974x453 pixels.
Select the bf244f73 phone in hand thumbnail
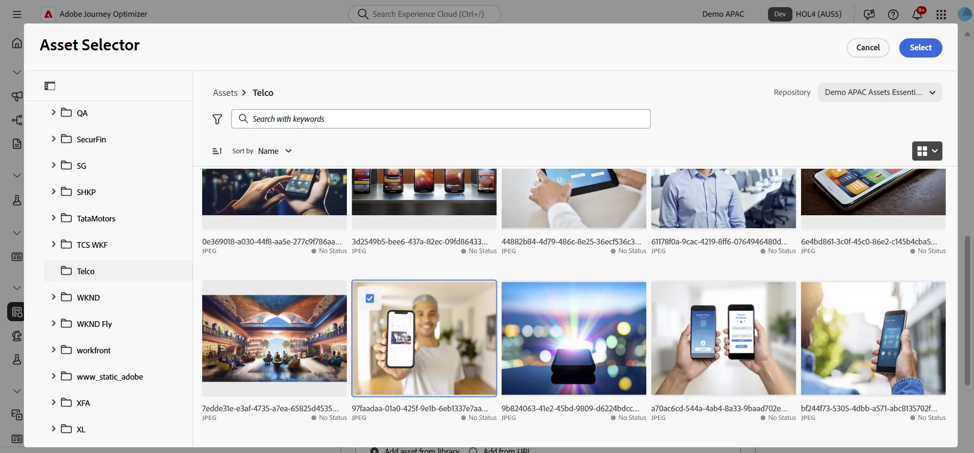(x=873, y=338)
